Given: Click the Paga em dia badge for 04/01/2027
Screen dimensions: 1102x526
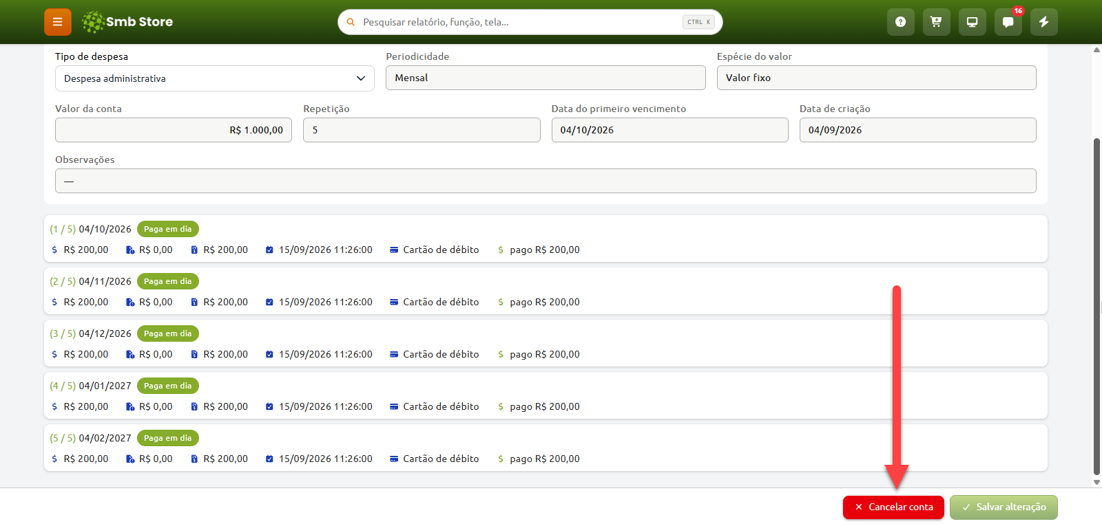Looking at the screenshot, I should click(168, 386).
